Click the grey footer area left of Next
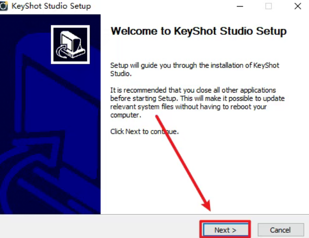The height and width of the screenshot is (238, 309). [99, 227]
